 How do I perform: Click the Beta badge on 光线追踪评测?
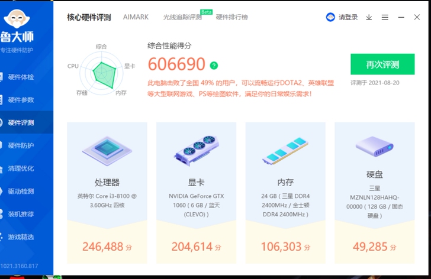(x=206, y=12)
